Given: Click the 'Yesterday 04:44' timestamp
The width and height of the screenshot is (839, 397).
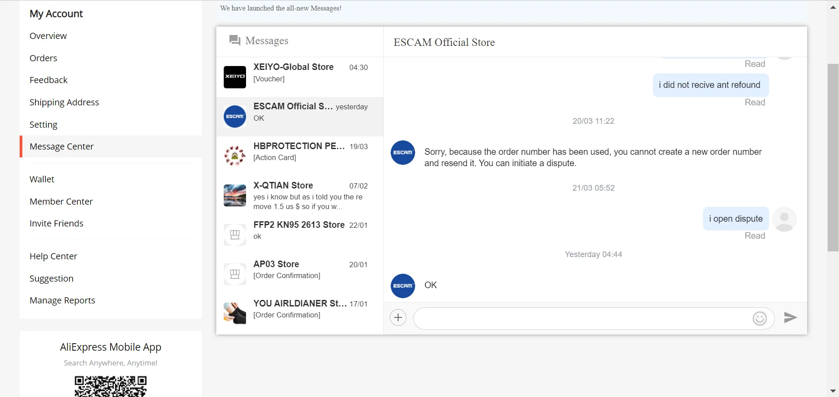Looking at the screenshot, I should (x=593, y=254).
